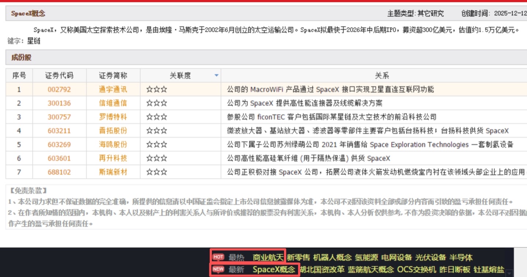The height and width of the screenshot is (277, 527).
Task: Select stock name 再升科技
Action: pyautogui.click(x=113, y=159)
